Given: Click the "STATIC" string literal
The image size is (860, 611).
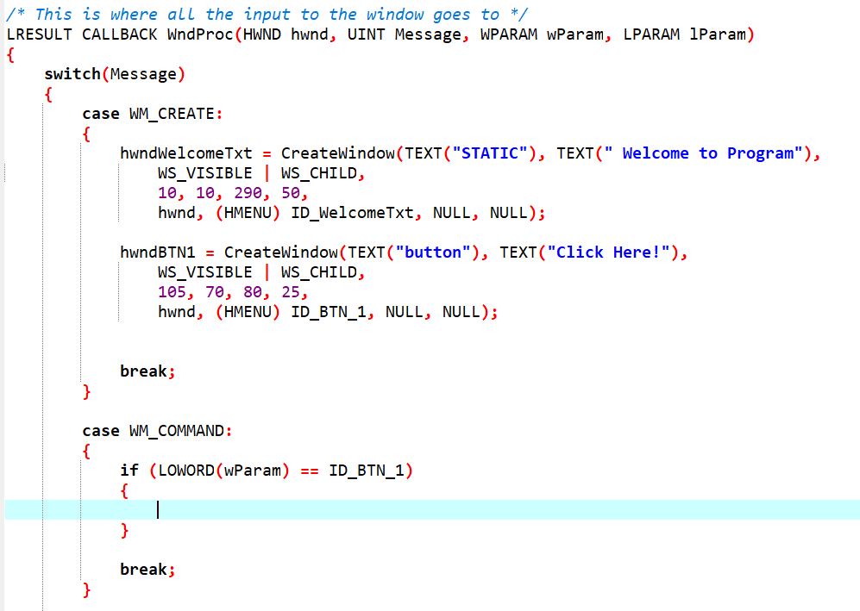Looking at the screenshot, I should [485, 153].
